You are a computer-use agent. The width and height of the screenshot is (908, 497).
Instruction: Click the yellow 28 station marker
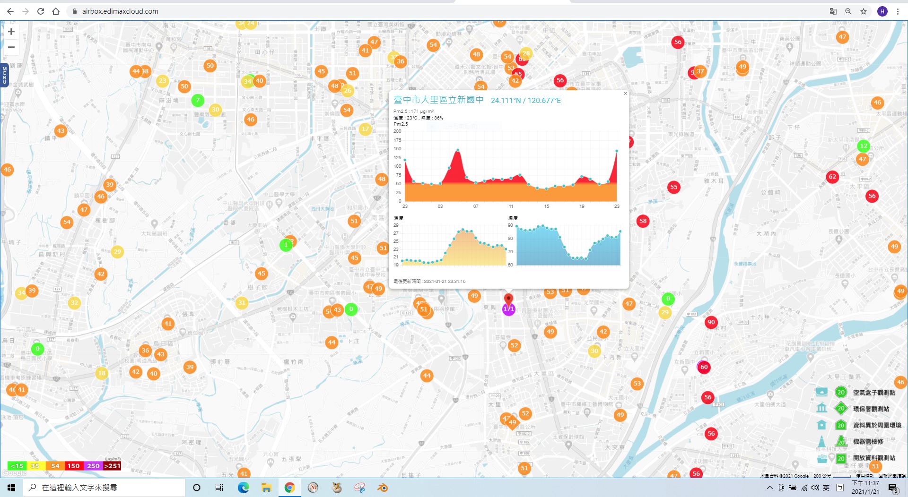pyautogui.click(x=526, y=53)
